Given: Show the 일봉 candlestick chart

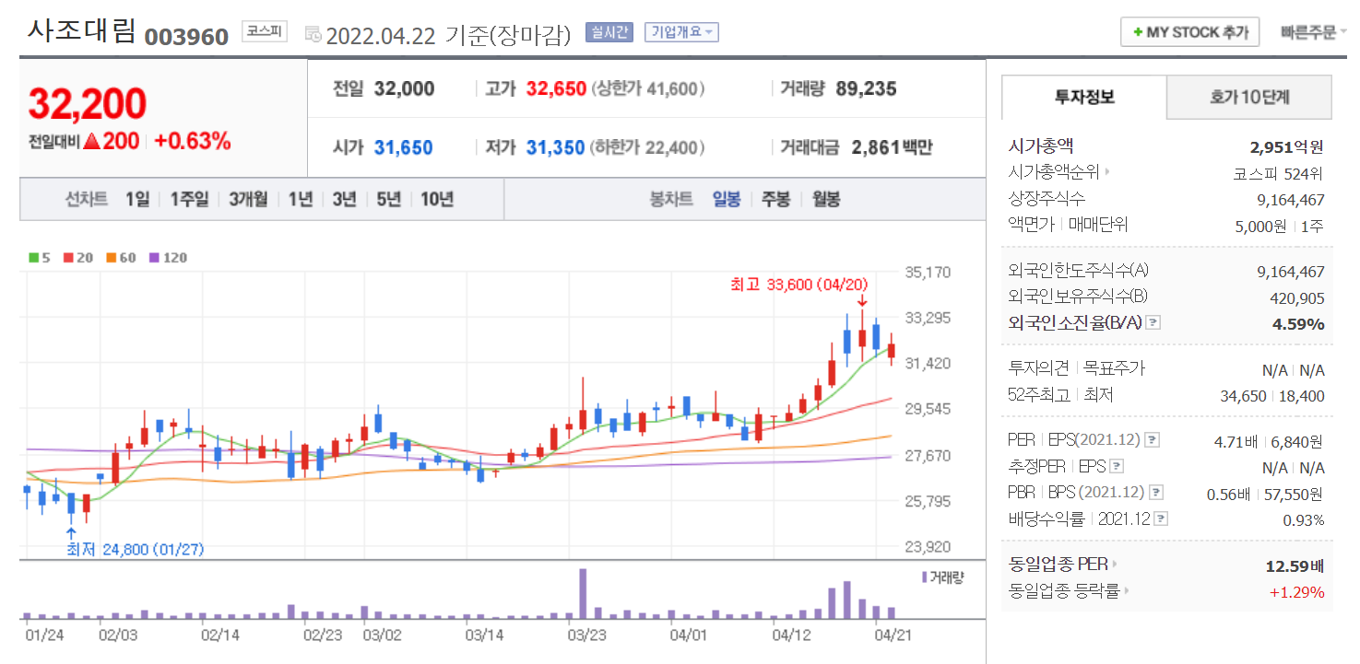Looking at the screenshot, I should [x=727, y=199].
